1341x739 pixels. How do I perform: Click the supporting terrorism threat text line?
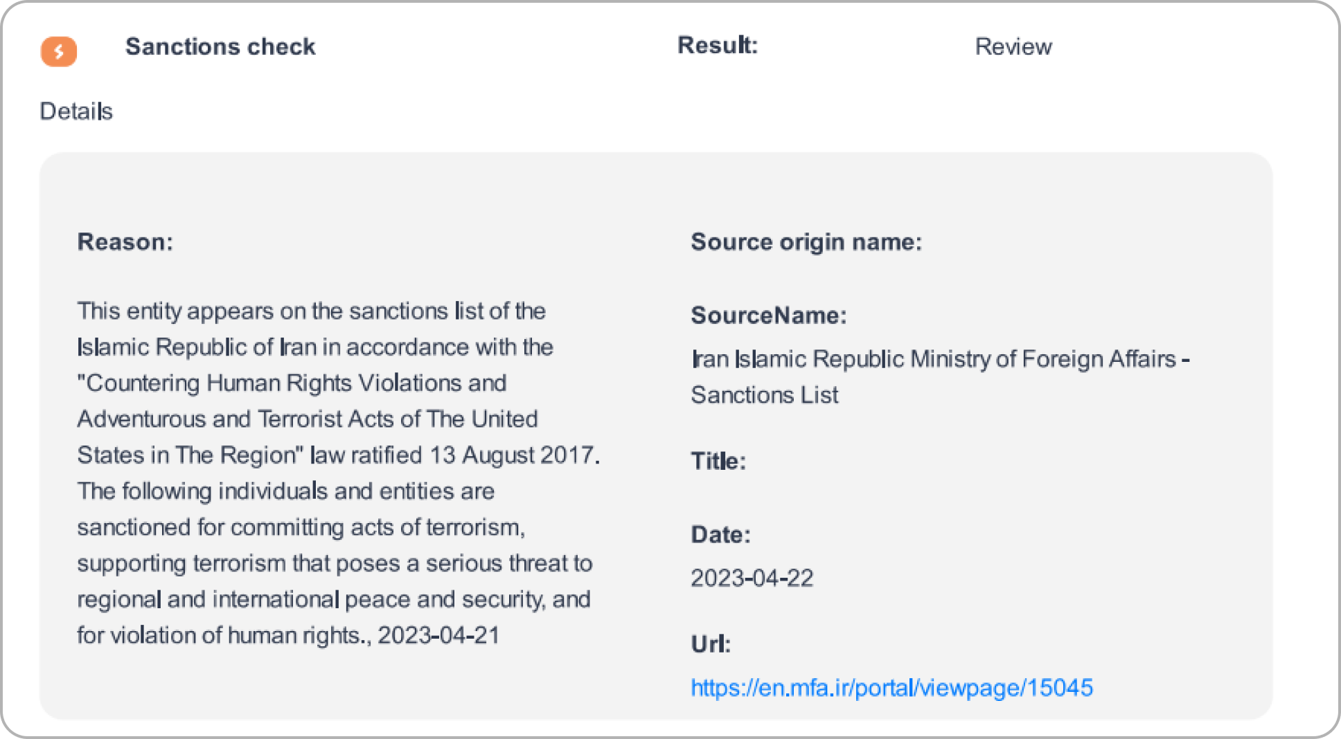[x=335, y=563]
